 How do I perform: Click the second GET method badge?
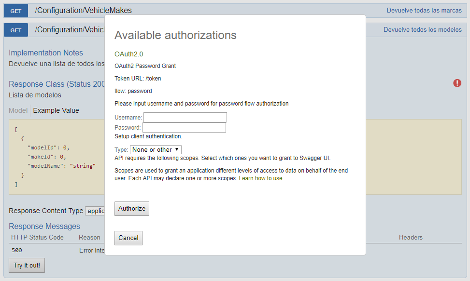coord(16,30)
